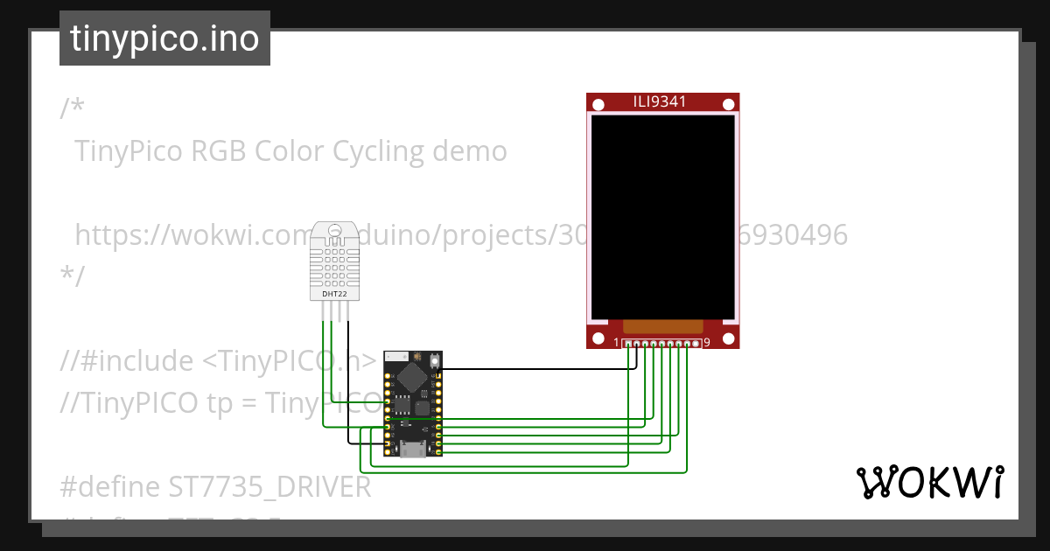Open the tinypico.ino file tab

pos(164,39)
